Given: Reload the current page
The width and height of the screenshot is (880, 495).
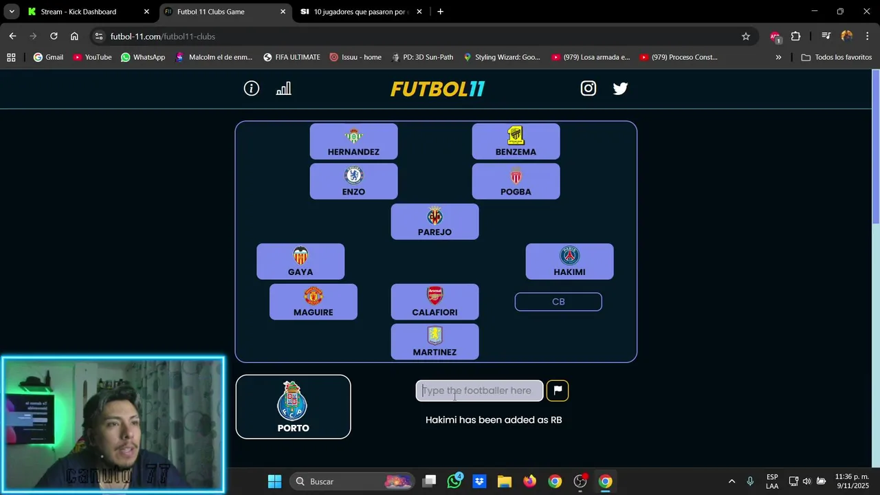Looking at the screenshot, I should (54, 36).
